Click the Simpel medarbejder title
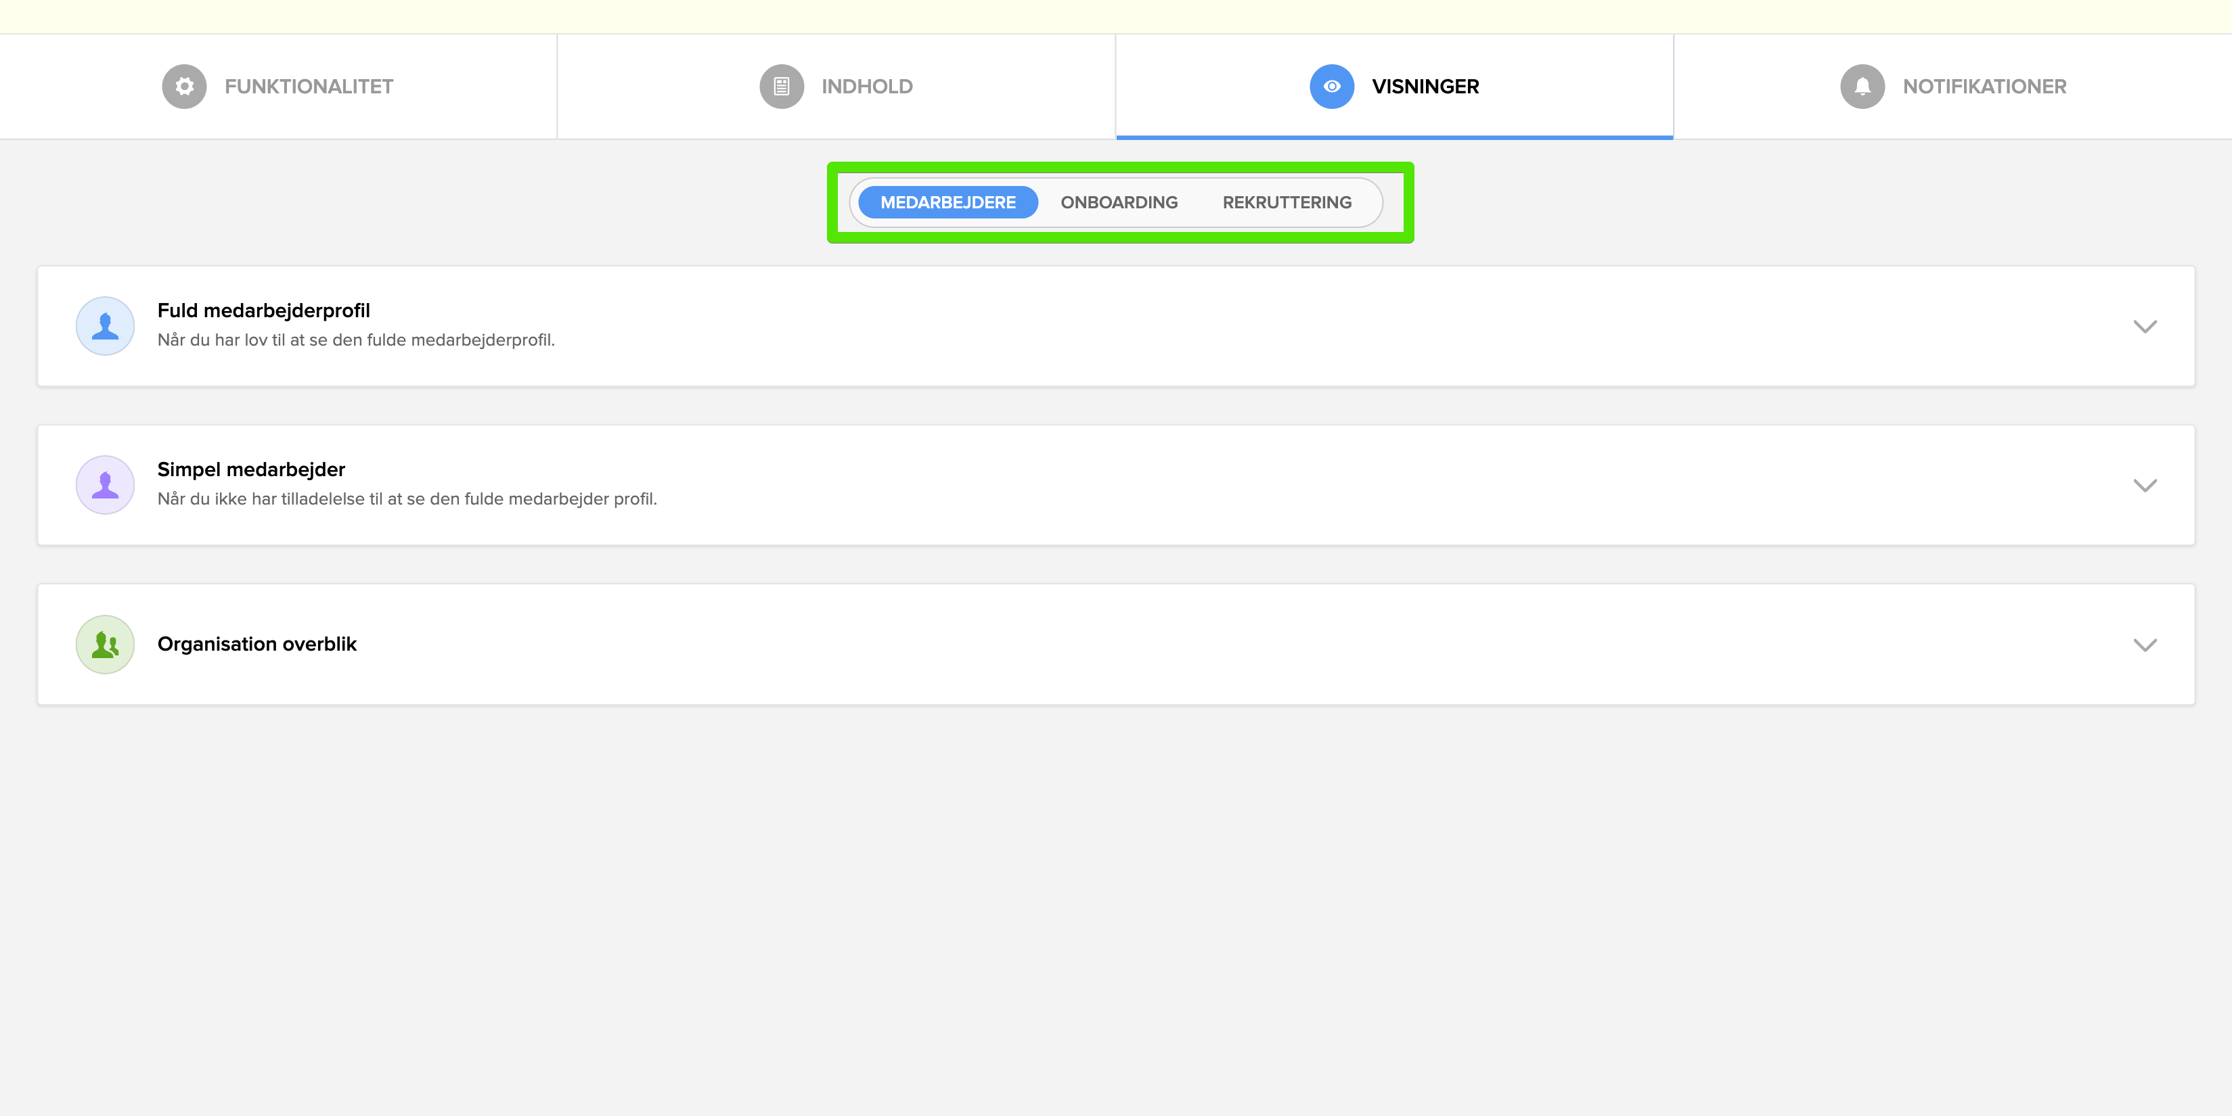Viewport: 2232px width, 1116px height. (251, 469)
